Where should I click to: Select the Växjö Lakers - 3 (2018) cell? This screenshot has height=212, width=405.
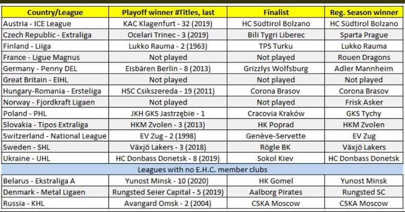(168, 147)
